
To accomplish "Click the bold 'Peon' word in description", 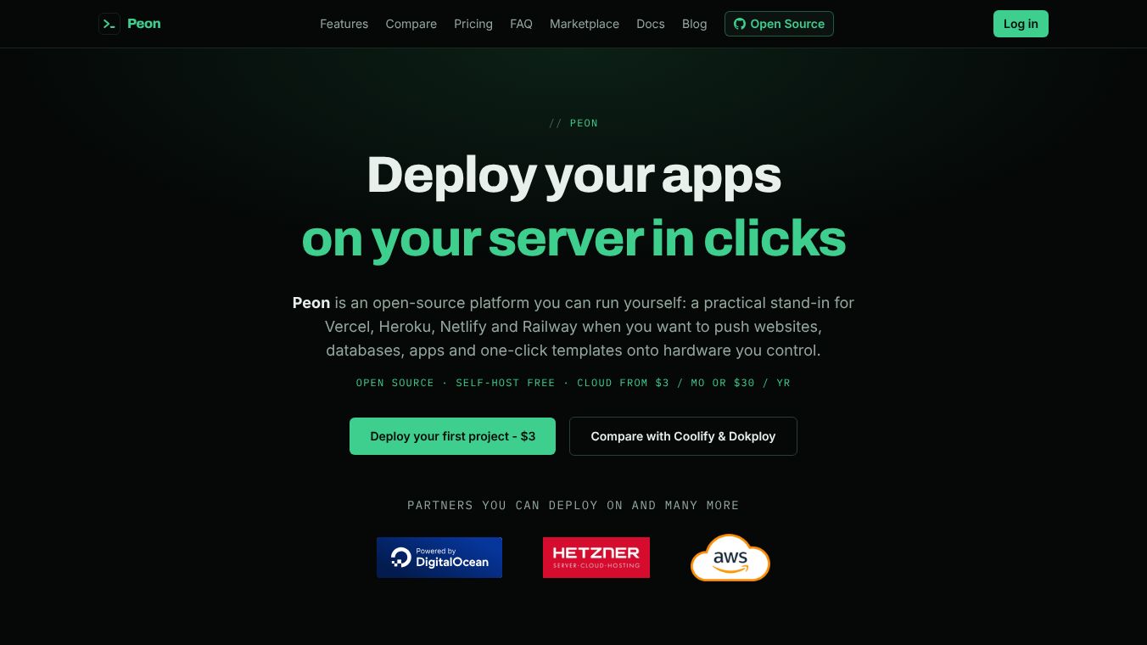I will 311,303.
